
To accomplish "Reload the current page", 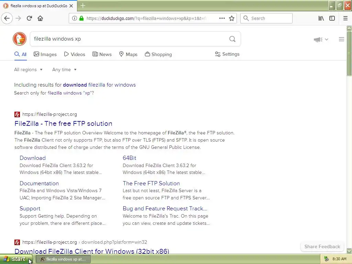I will point(29,18).
